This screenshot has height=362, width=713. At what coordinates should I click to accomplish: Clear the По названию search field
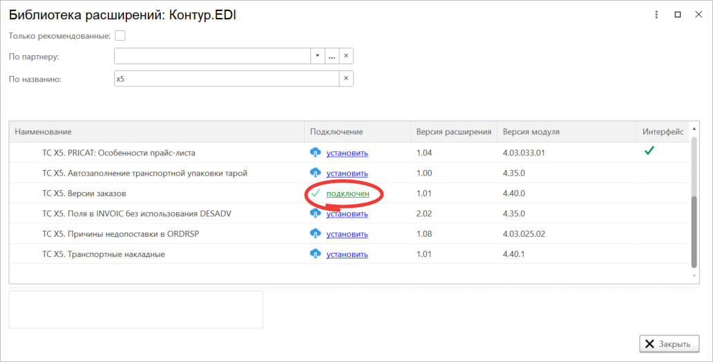(x=346, y=78)
